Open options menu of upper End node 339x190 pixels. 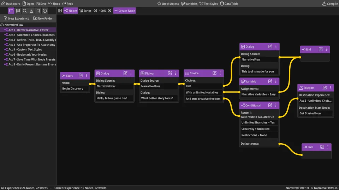click(x=326, y=49)
